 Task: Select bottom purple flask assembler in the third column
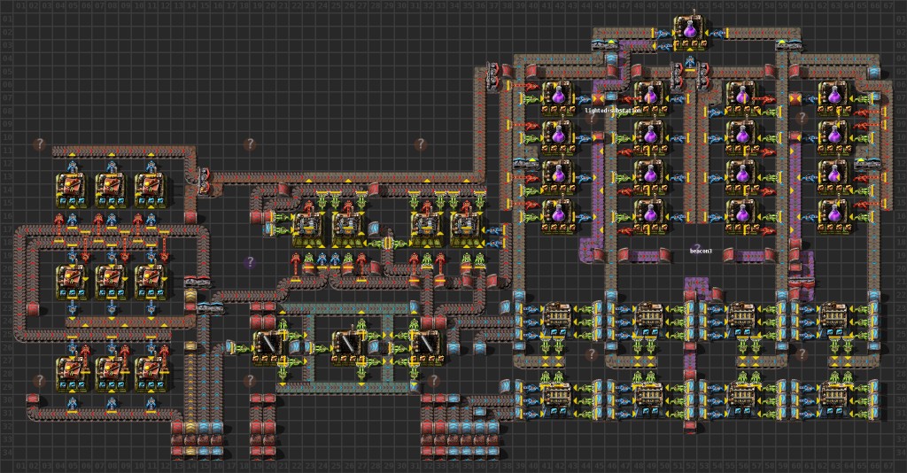[x=742, y=216]
